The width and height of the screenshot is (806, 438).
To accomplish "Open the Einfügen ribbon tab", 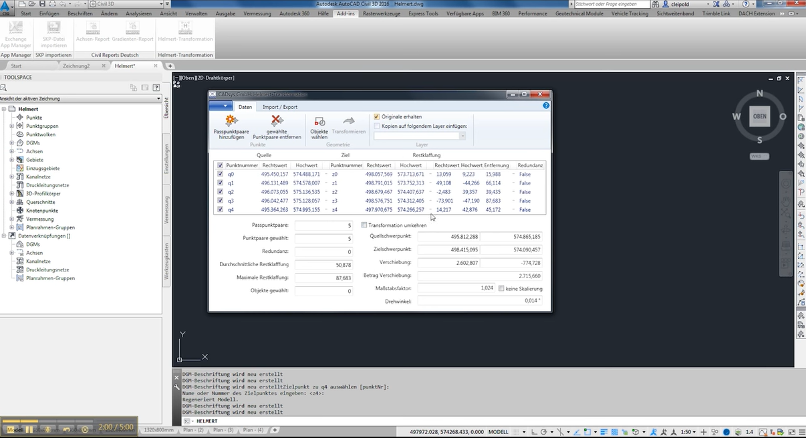I will [x=49, y=13].
